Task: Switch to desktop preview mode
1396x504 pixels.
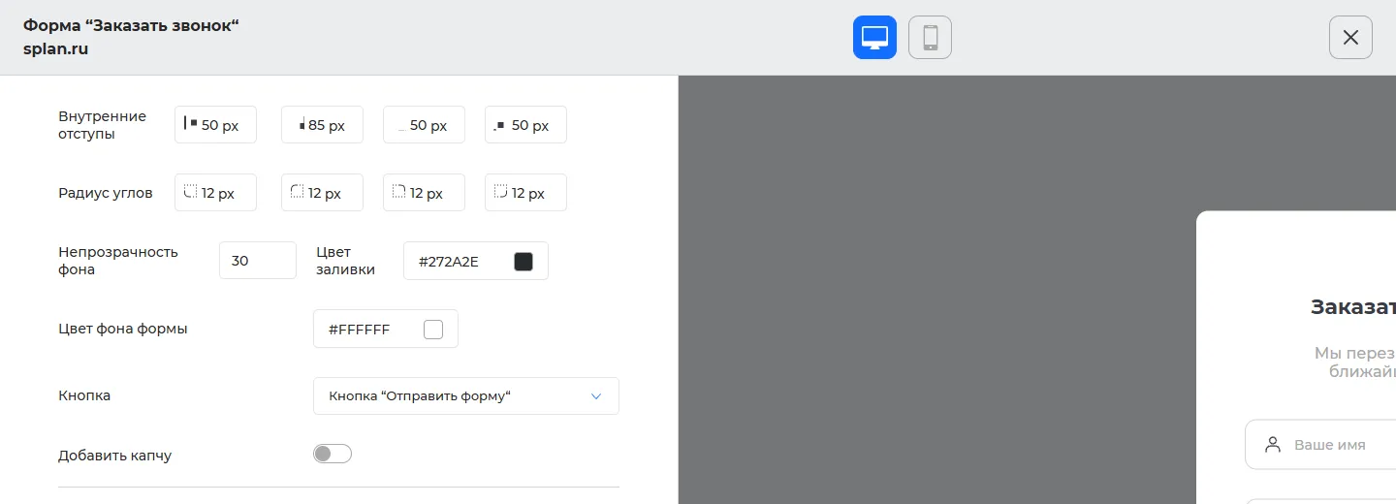Action: click(874, 38)
